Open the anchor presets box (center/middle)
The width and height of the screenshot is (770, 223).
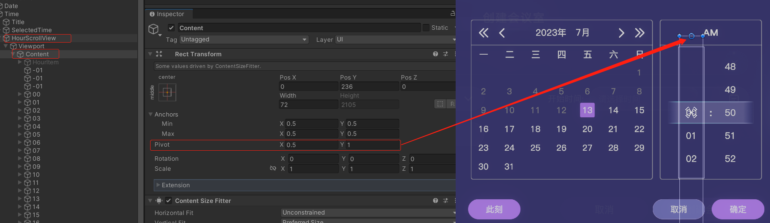(167, 92)
